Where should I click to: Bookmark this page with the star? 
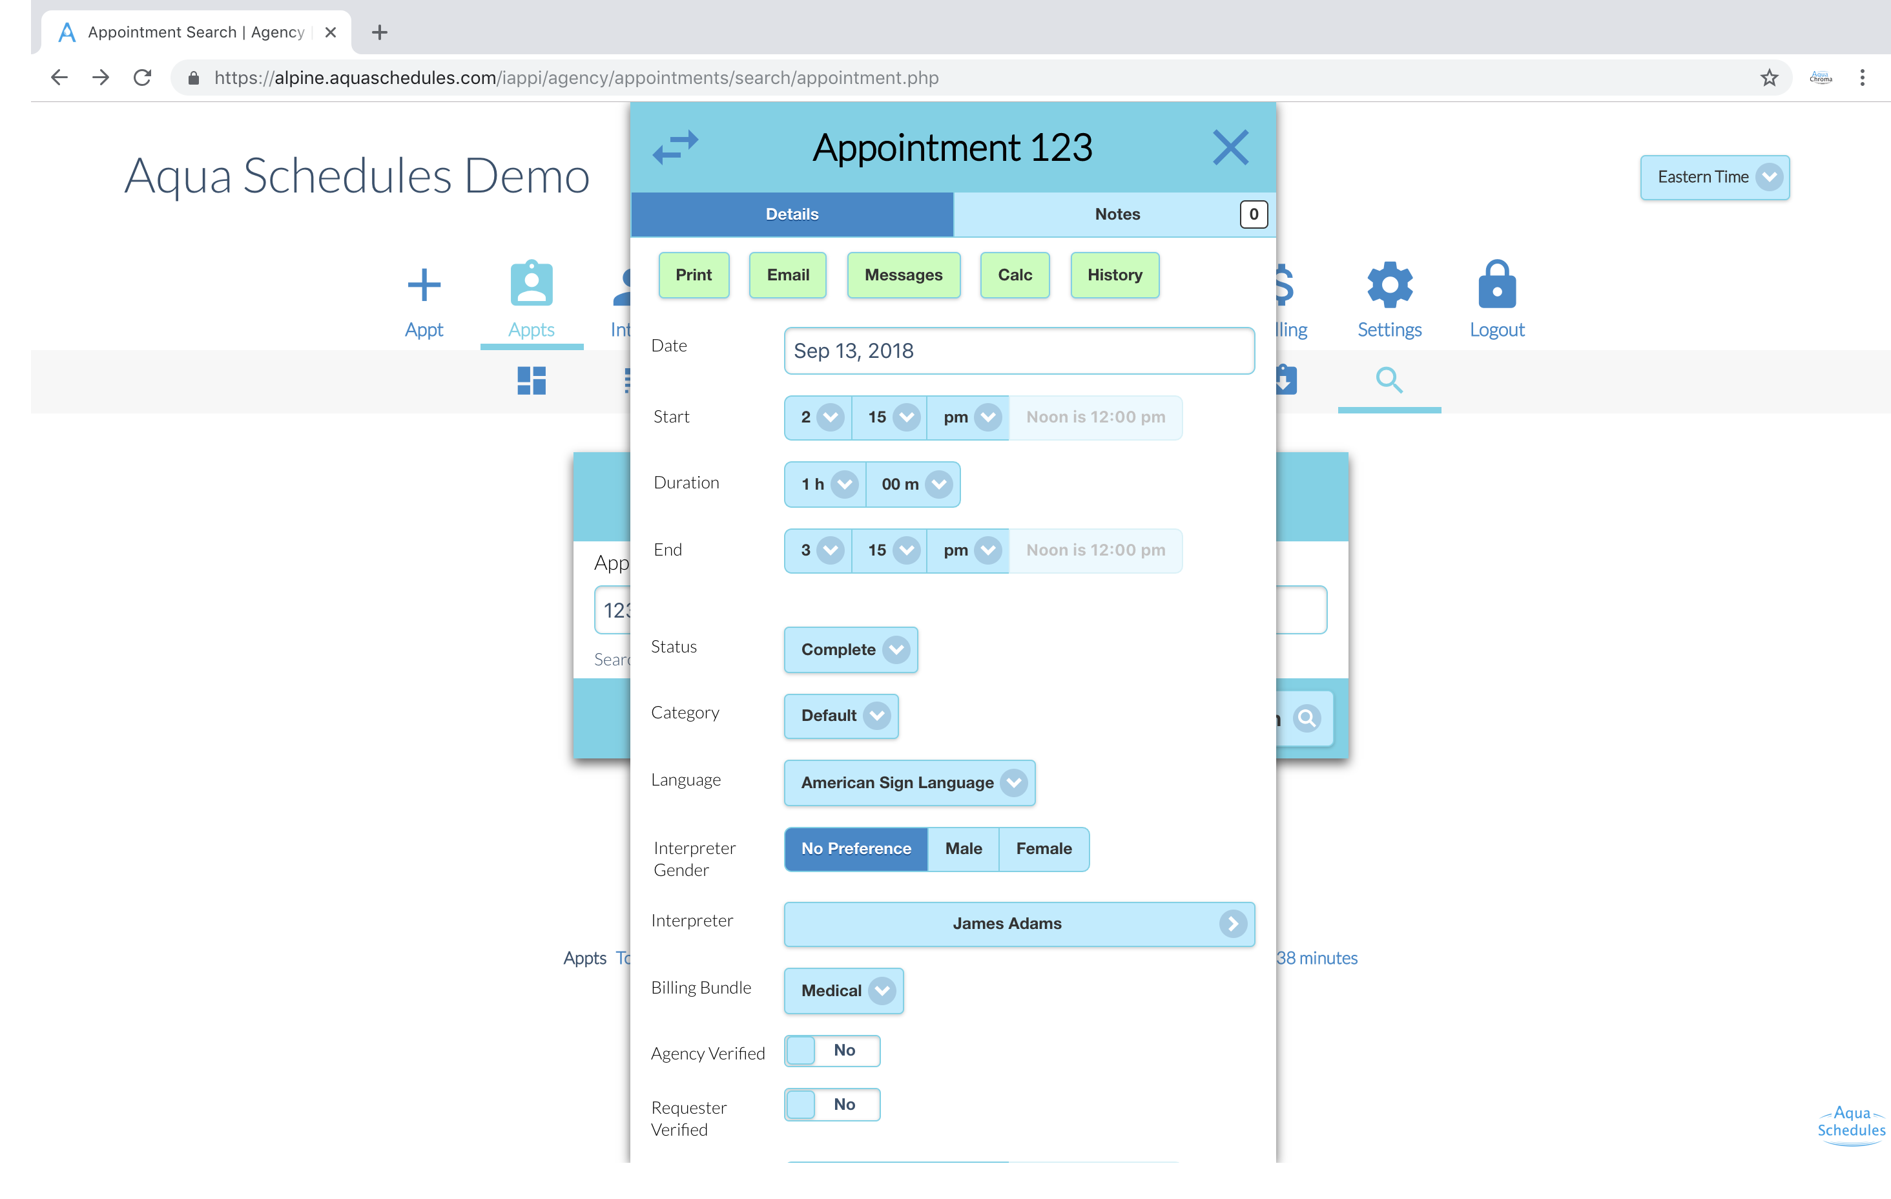coord(1768,78)
